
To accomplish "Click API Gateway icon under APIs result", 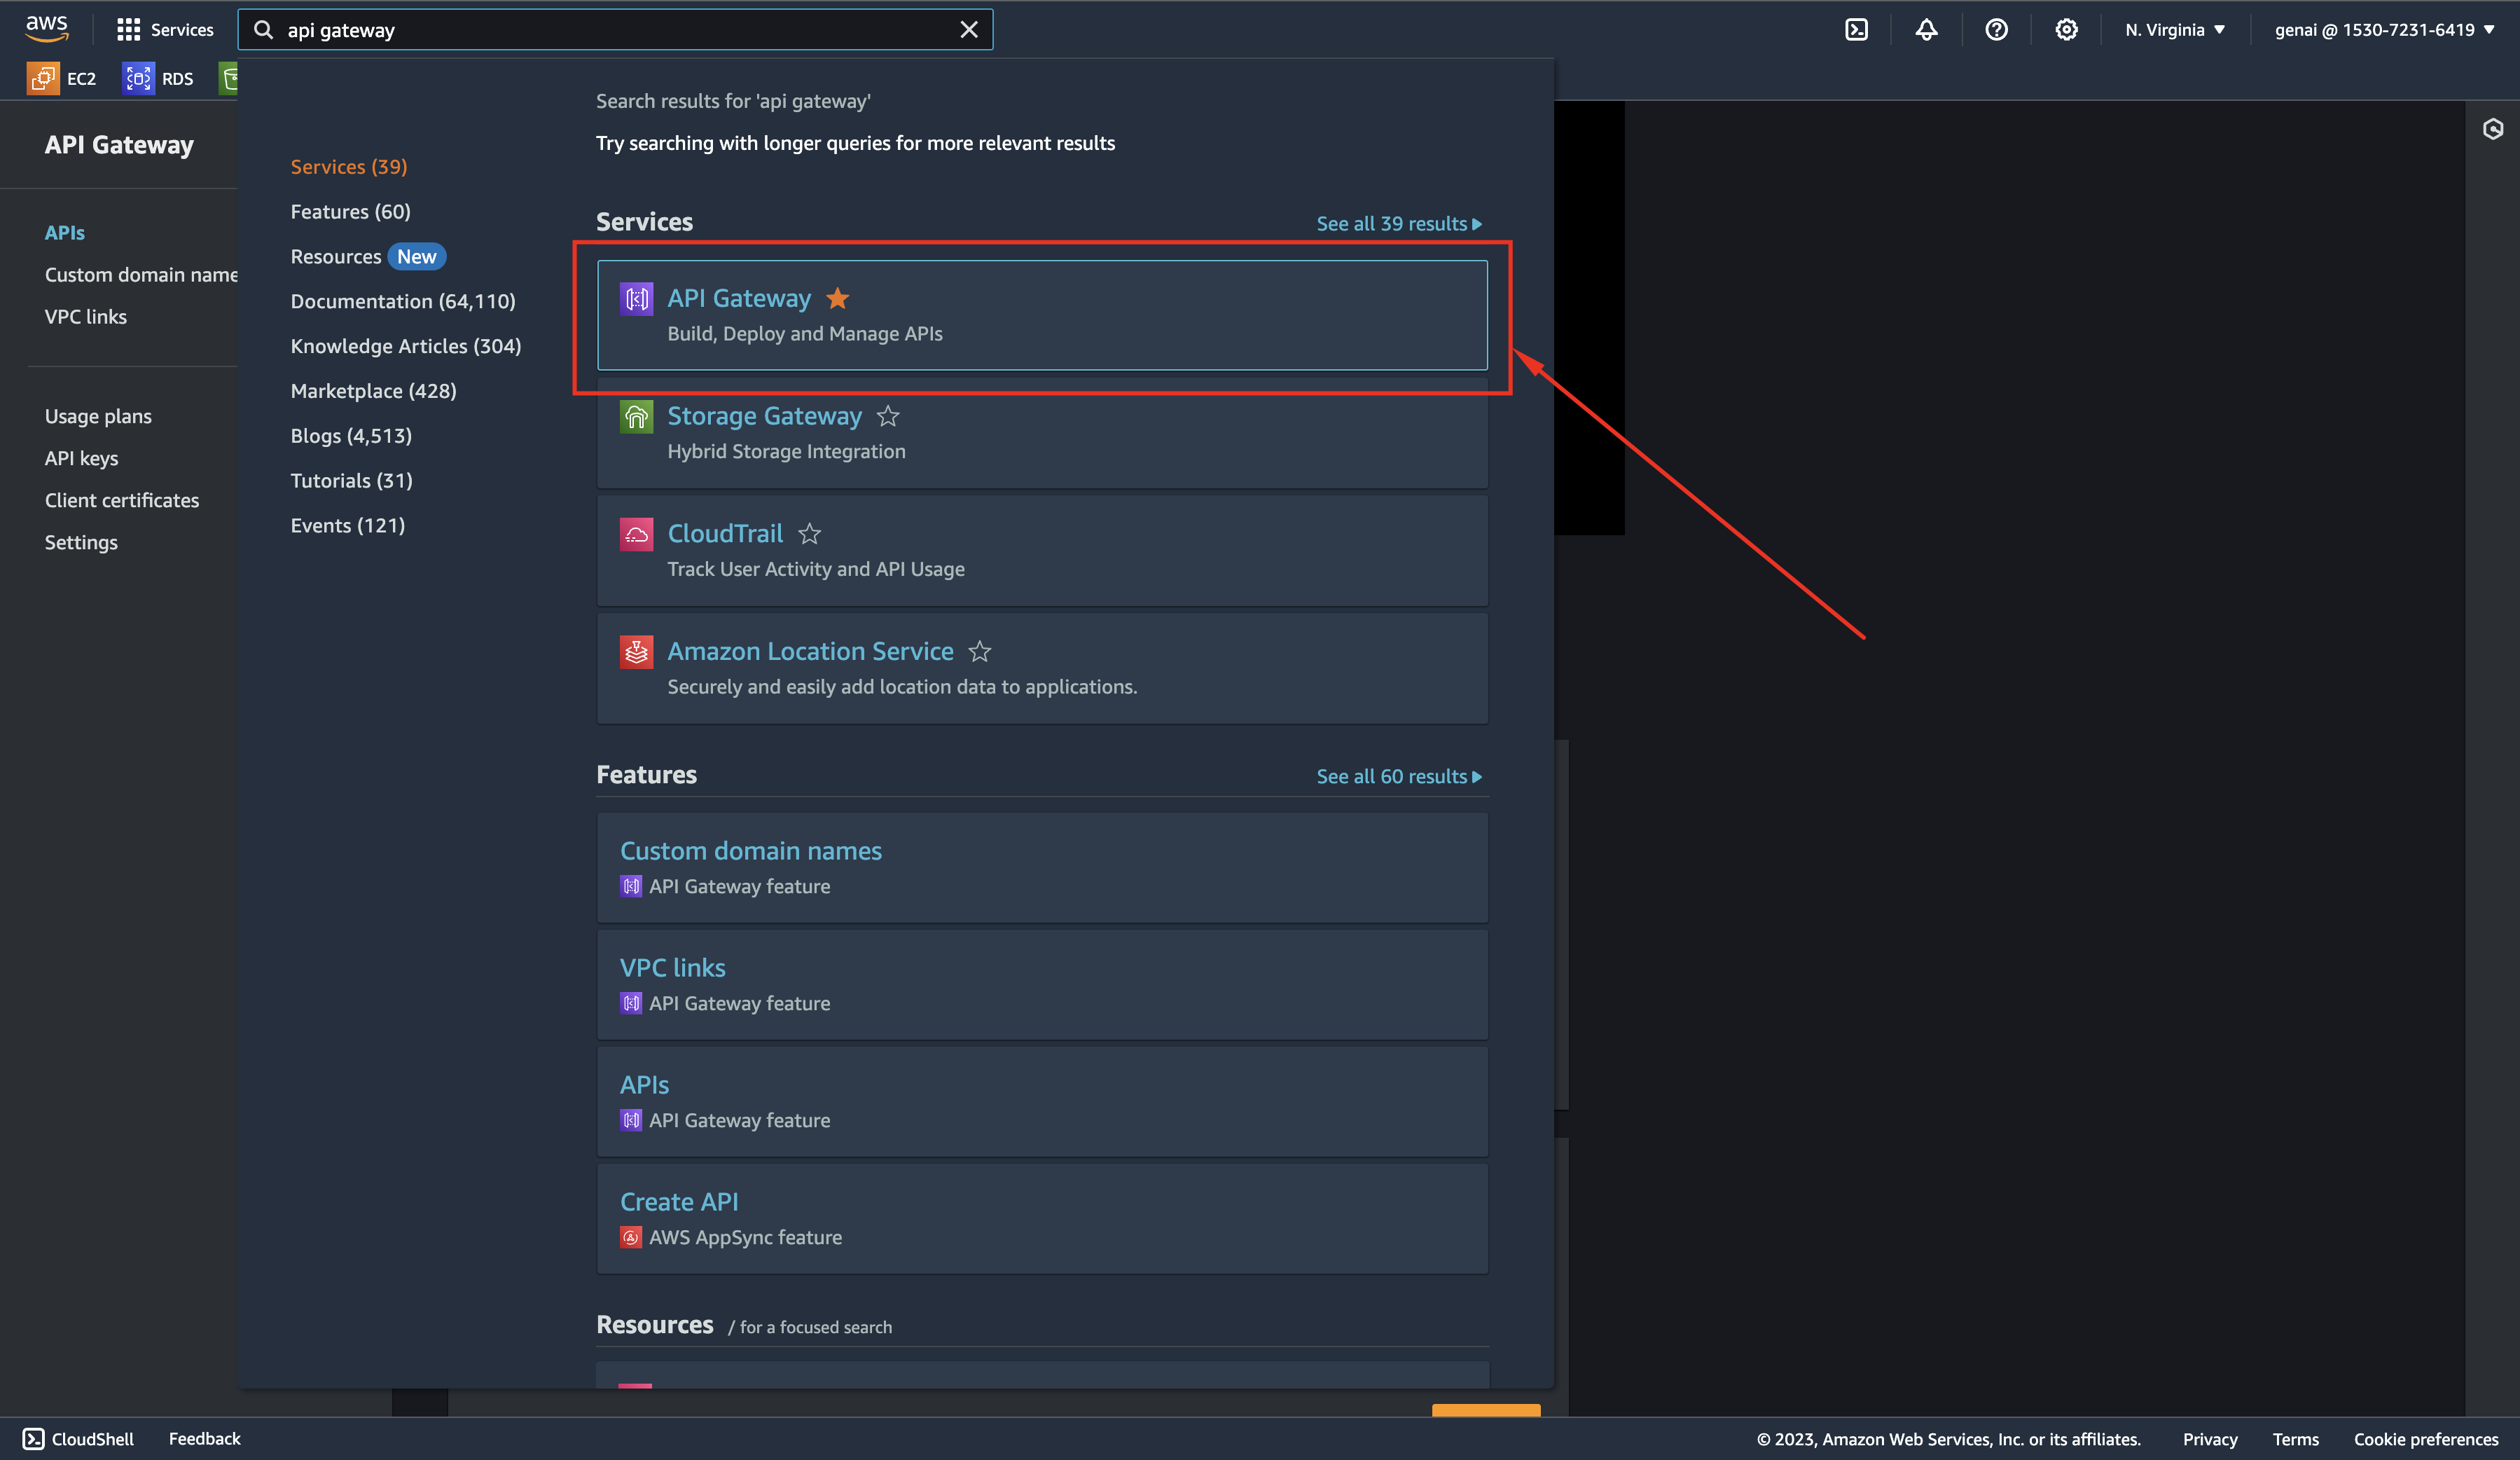I will click(x=630, y=1120).
